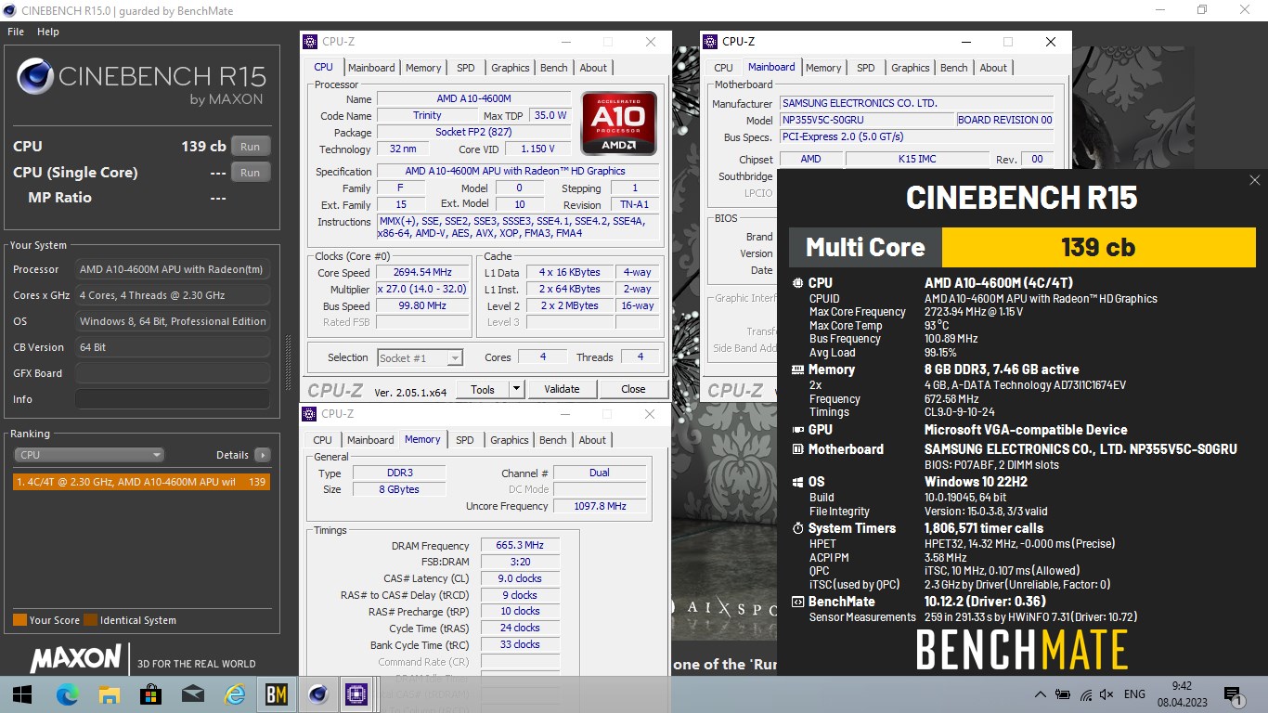Select the A10-4600M ranking entry
Image resolution: width=1268 pixels, height=713 pixels.
click(x=142, y=482)
